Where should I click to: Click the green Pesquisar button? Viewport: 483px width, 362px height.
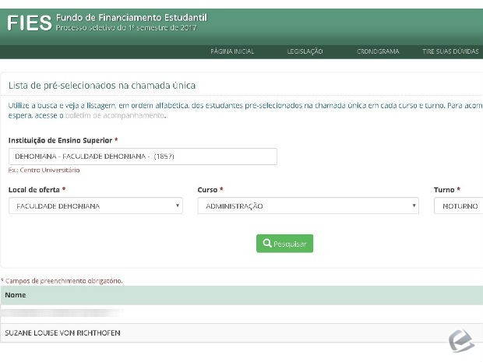(284, 244)
